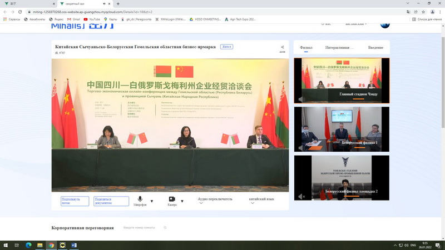Open Microsoft Edge from taskbar
The width and height of the screenshot is (445, 250).
click(x=28, y=245)
